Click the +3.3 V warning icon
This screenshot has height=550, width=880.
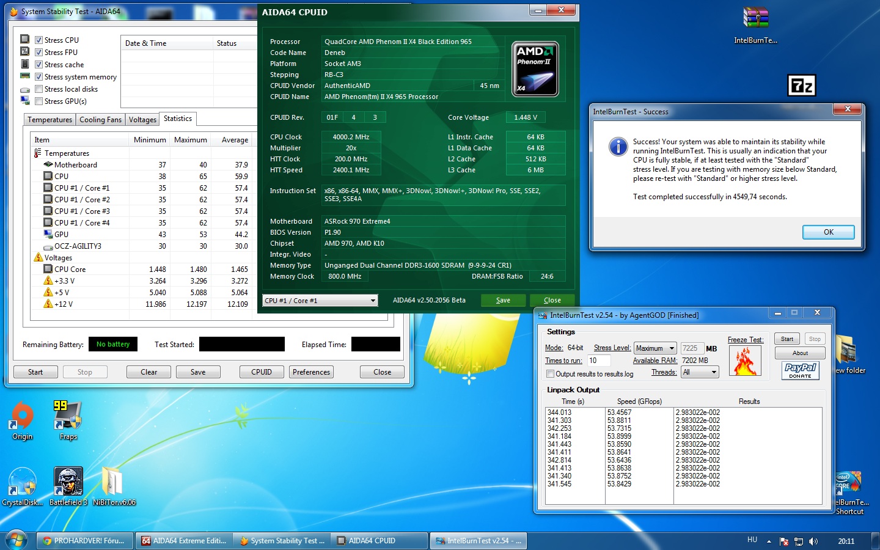click(48, 280)
